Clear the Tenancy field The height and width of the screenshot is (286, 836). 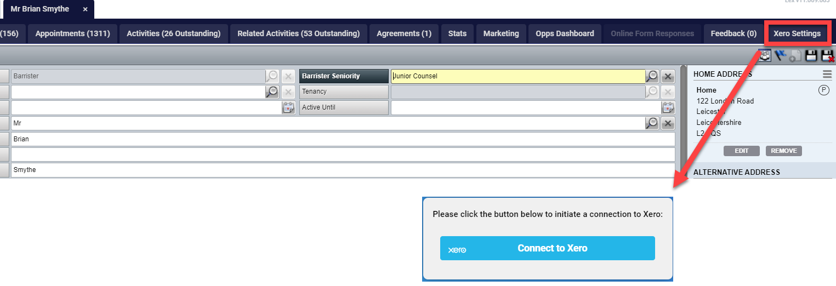point(668,91)
